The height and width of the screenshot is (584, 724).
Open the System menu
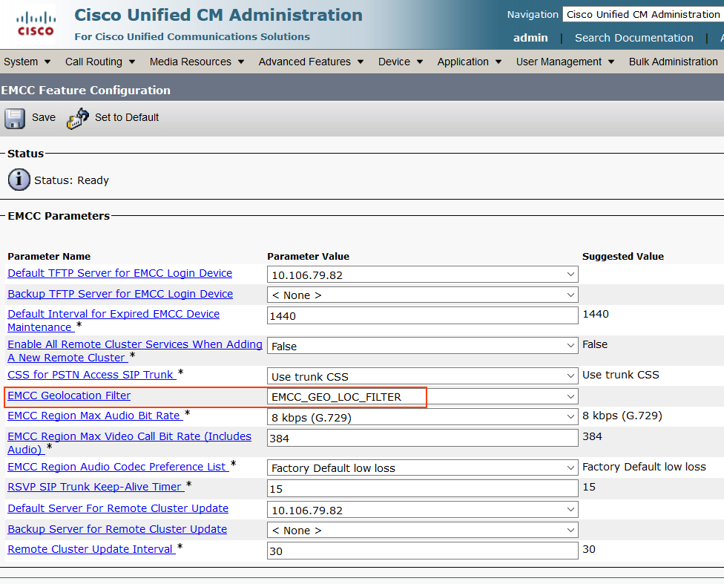point(22,62)
